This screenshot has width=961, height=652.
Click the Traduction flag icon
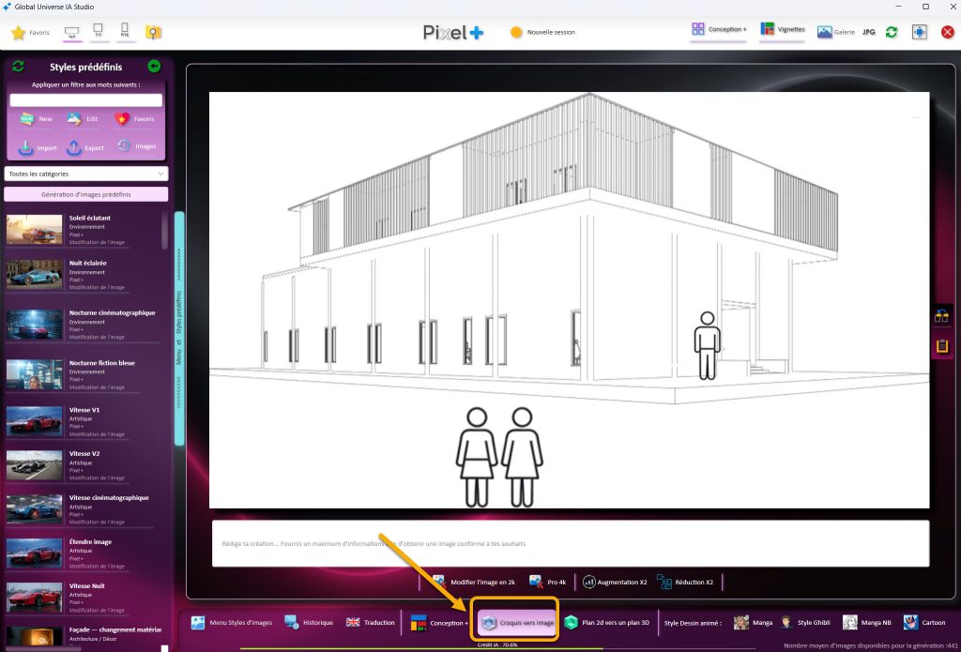(x=353, y=622)
